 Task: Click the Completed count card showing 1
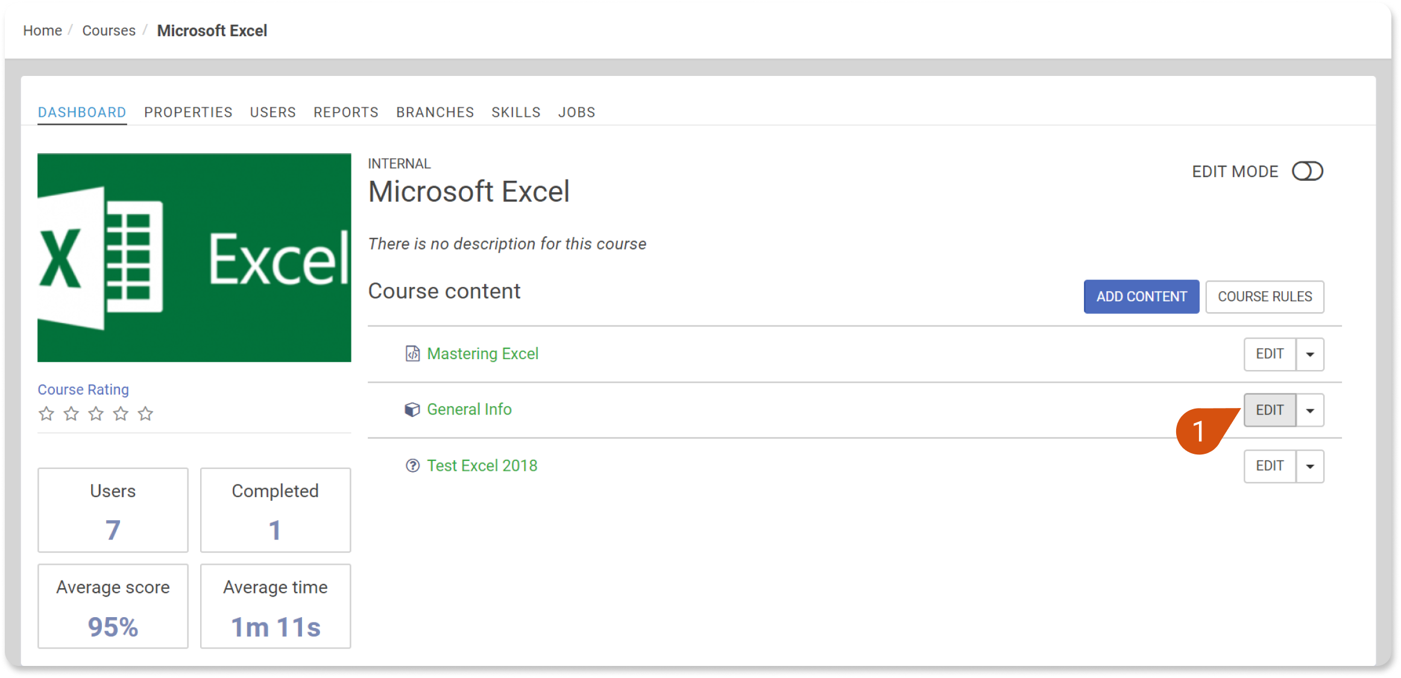coord(275,510)
